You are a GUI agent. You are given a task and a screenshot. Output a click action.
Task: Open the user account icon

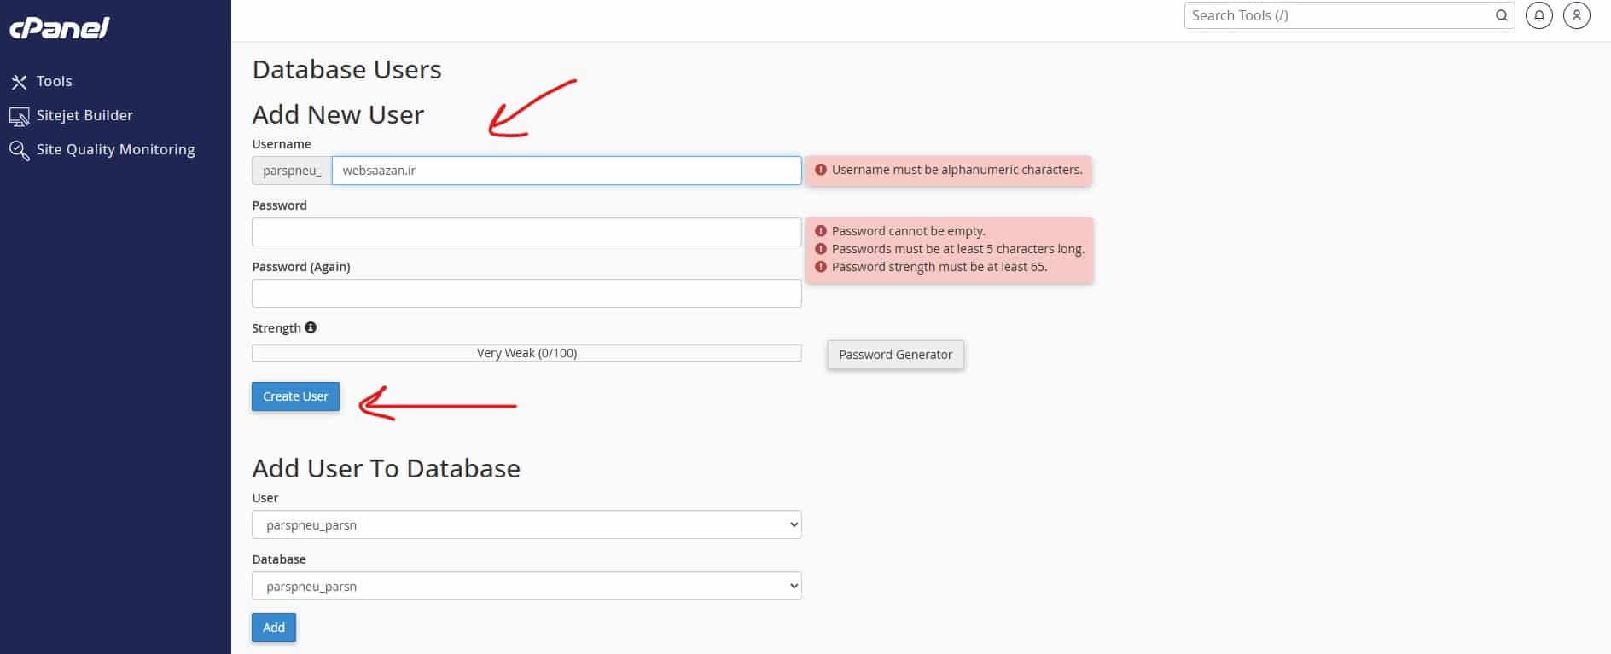pyautogui.click(x=1576, y=15)
